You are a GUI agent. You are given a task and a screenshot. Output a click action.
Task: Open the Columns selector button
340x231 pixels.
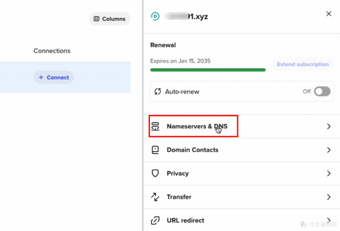110,19
